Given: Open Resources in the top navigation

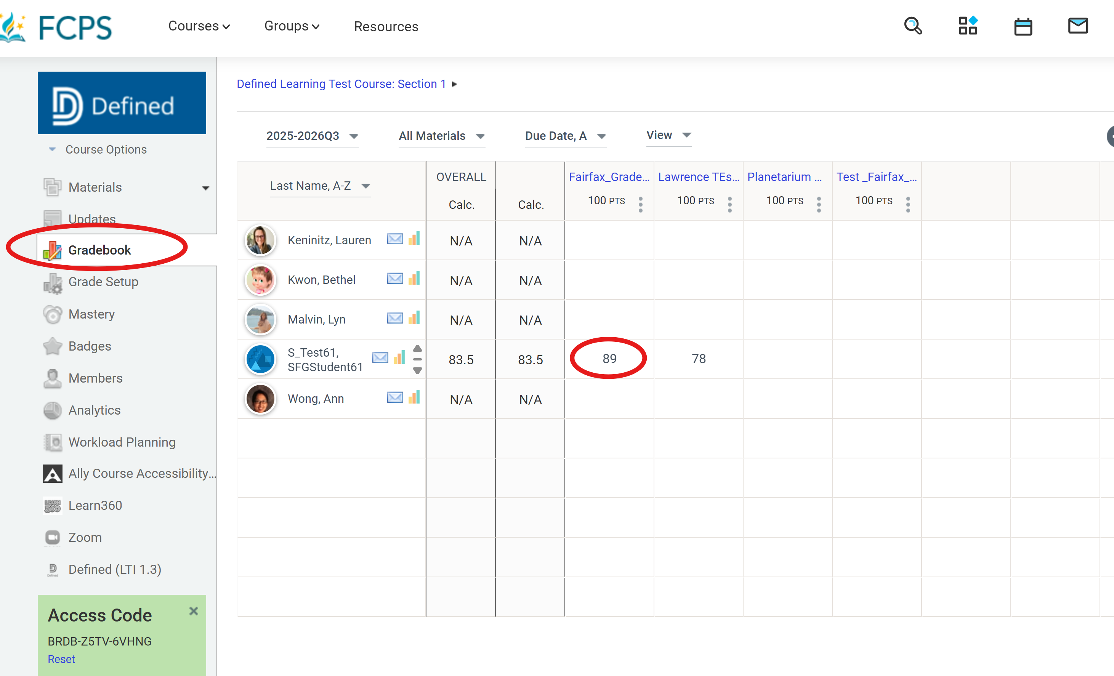Looking at the screenshot, I should [x=386, y=26].
